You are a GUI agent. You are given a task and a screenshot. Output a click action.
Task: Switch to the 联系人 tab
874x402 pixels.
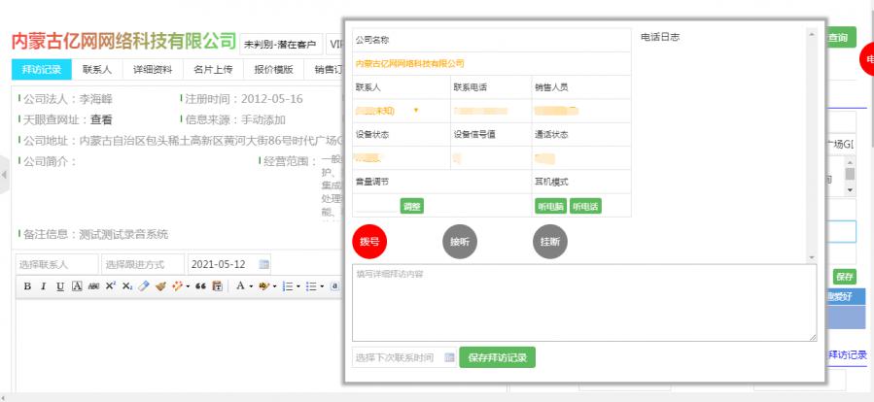pos(97,70)
